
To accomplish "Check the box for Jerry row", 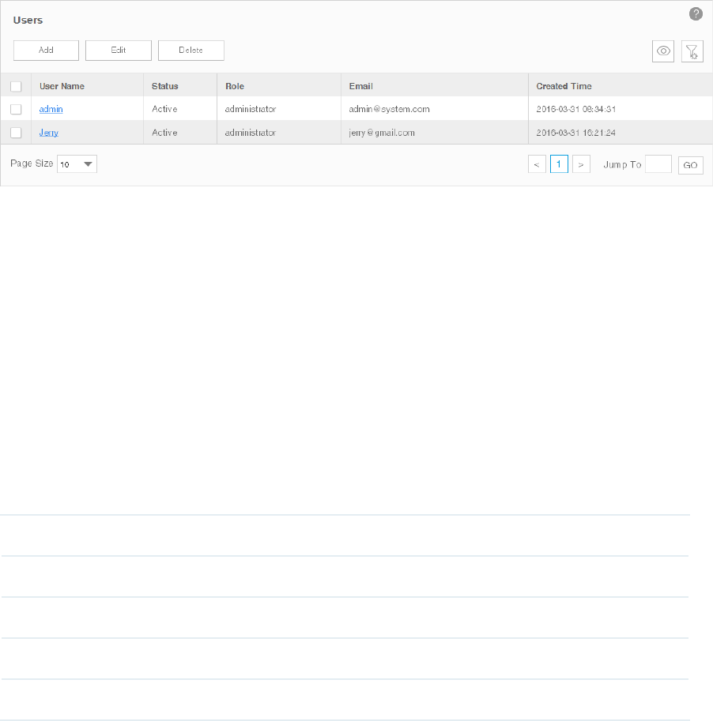I will 16,133.
